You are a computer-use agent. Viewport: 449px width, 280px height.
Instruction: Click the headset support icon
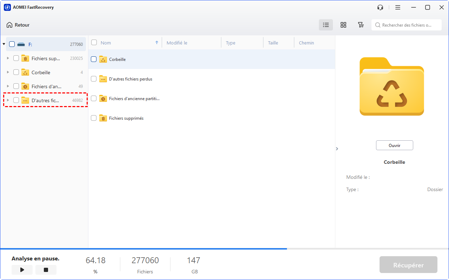(x=380, y=7)
